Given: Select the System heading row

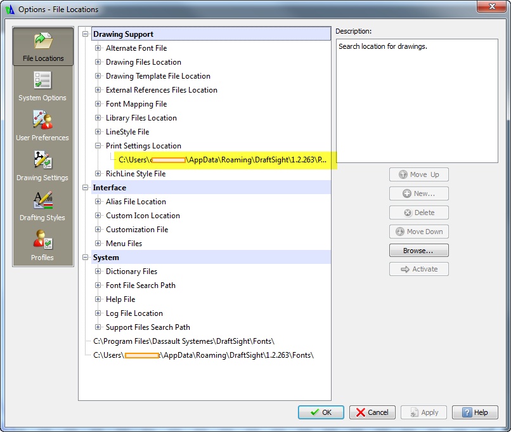Looking at the screenshot, I should 211,258.
